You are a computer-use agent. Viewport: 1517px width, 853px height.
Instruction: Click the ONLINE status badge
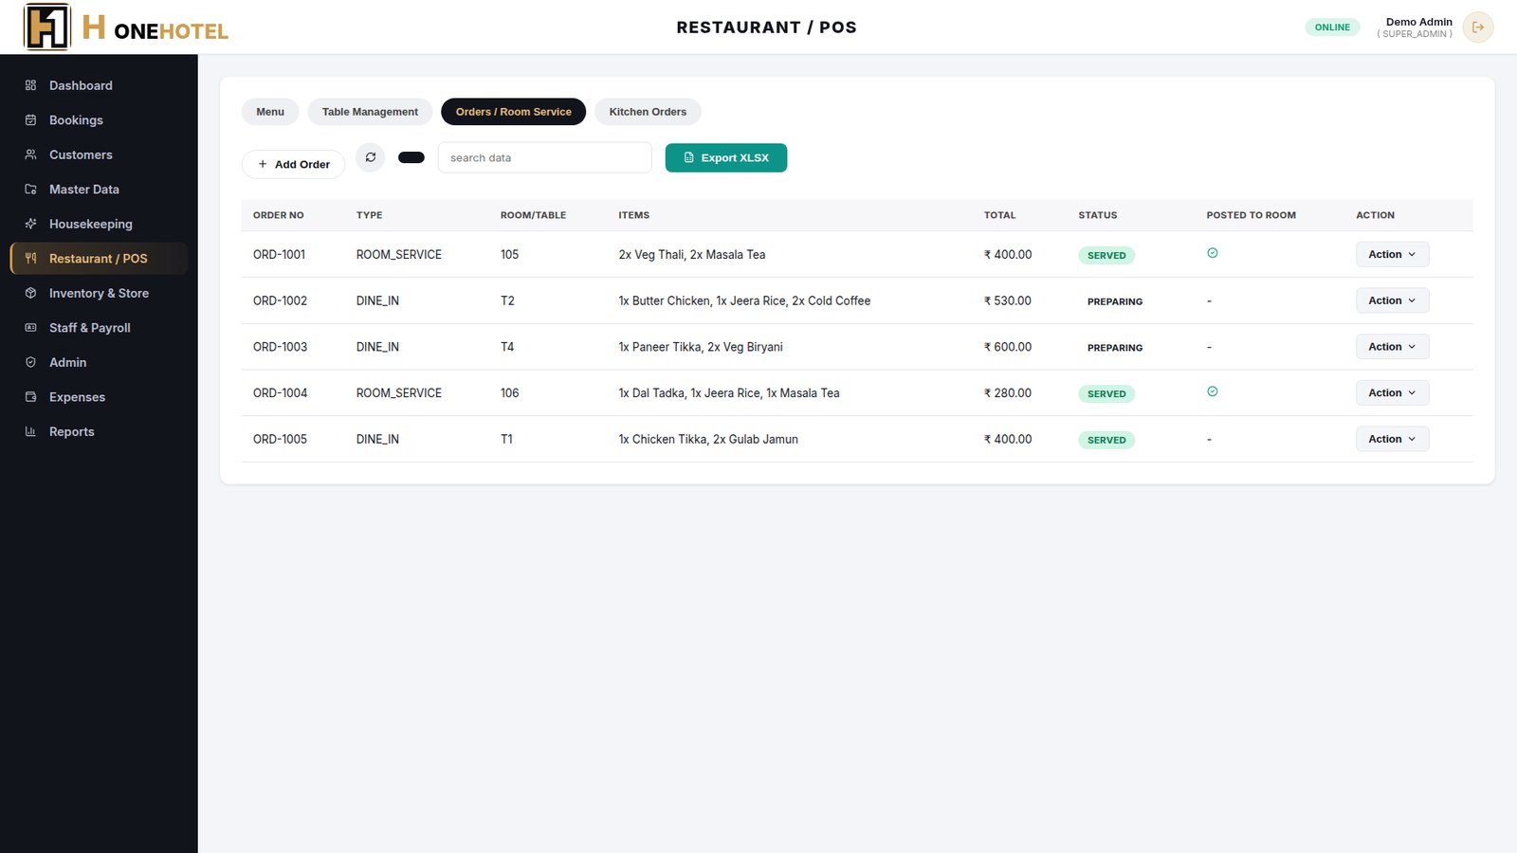(x=1332, y=27)
